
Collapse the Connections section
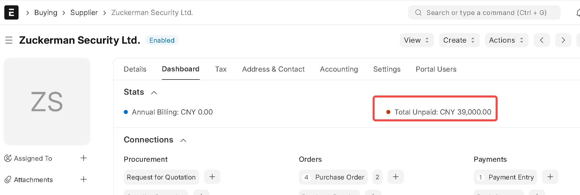tap(183, 140)
